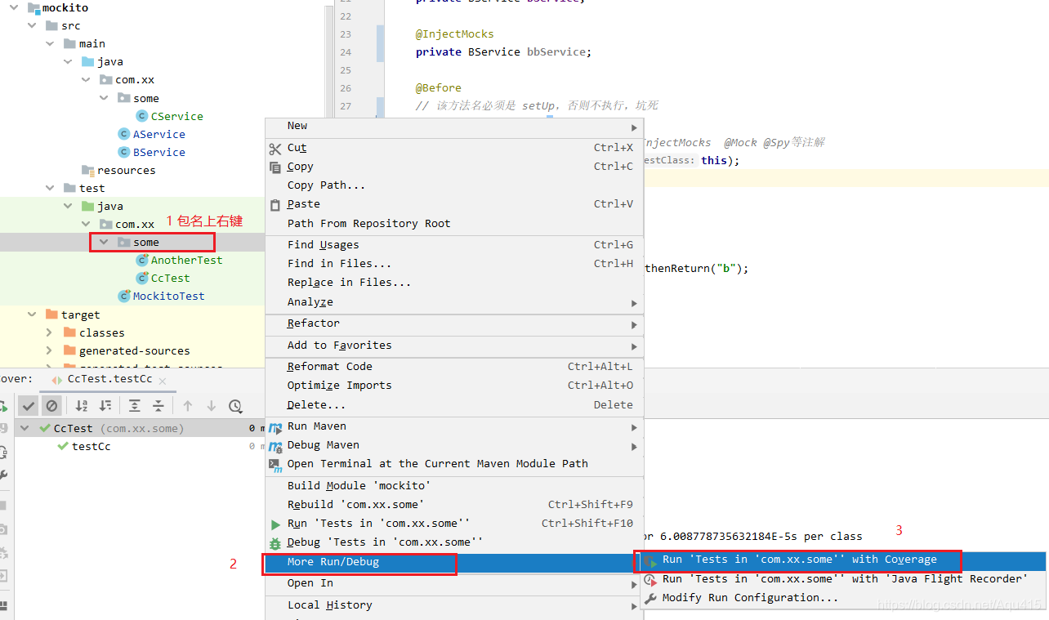The width and height of the screenshot is (1049, 620).
Task: Click the clipboard Paste icon
Action: [275, 205]
